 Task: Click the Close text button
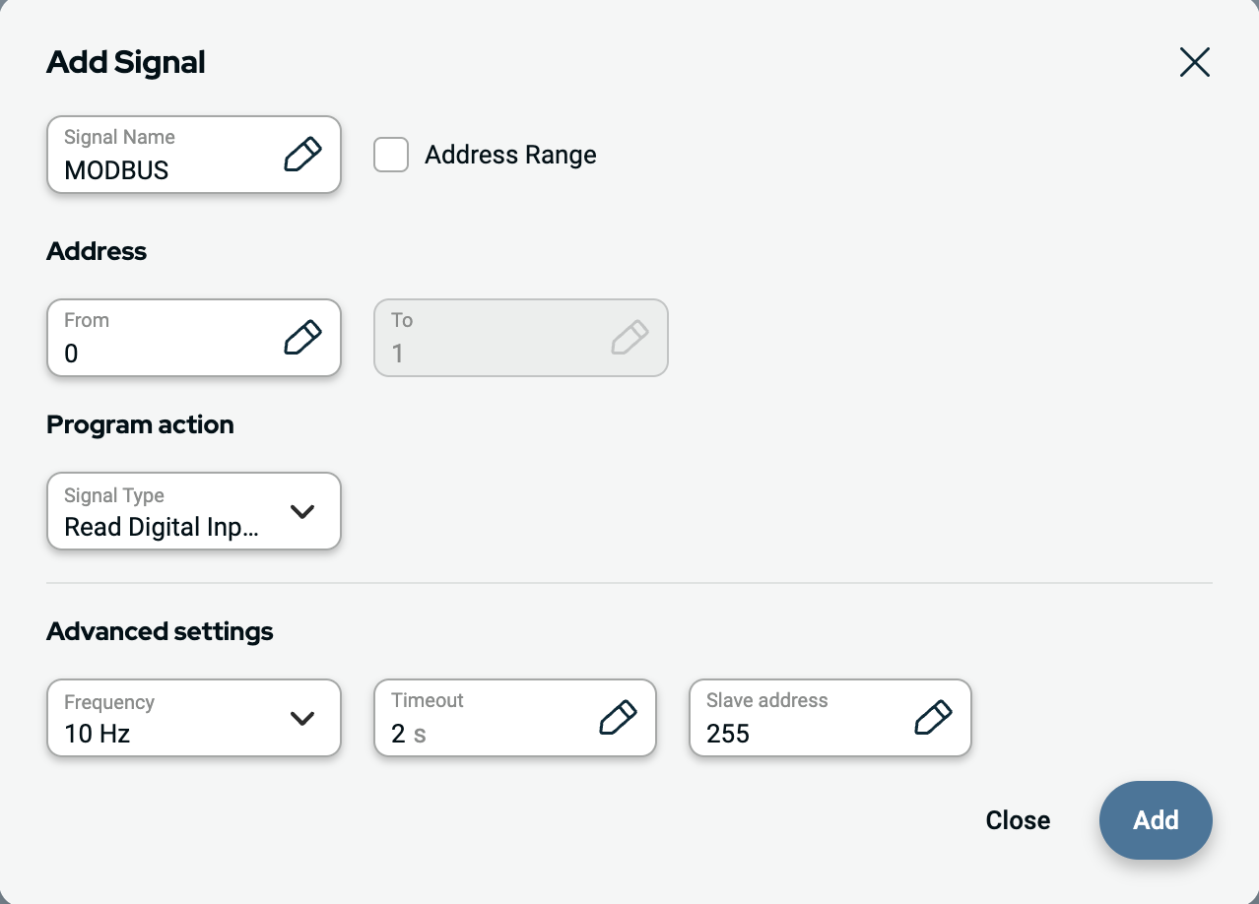[x=1018, y=820]
